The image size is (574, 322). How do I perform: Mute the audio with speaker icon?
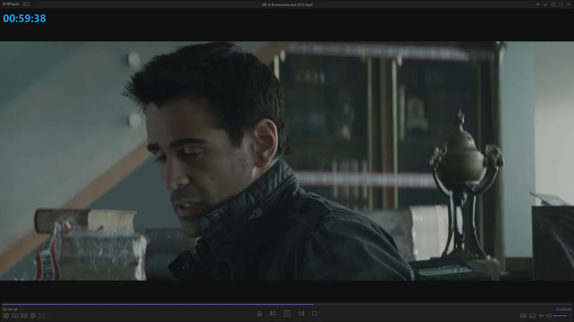click(x=549, y=316)
